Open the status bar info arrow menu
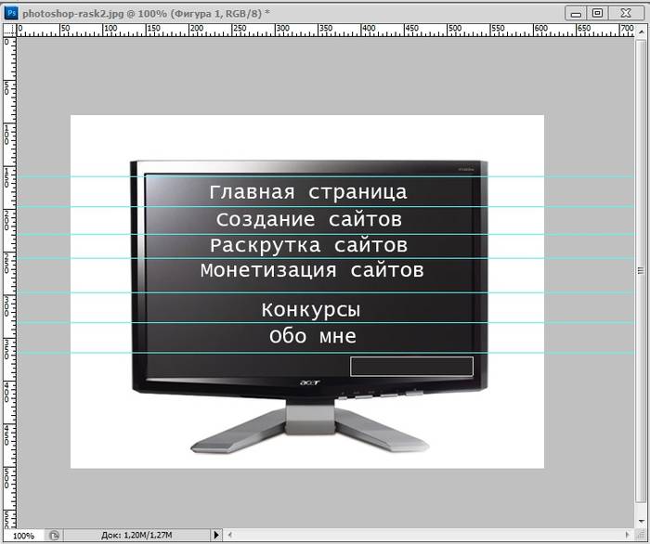This screenshot has height=544, width=650. (217, 536)
